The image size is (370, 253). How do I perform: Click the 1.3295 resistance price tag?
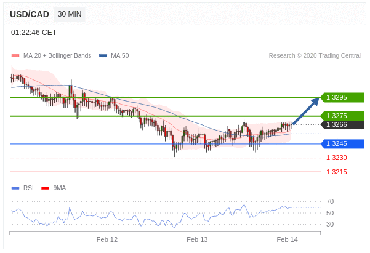pos(342,97)
